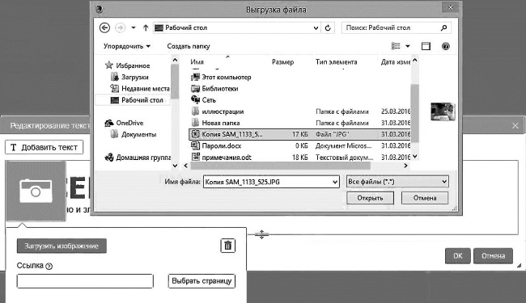The image size is (526, 303).
Task: Click Отмена button in file dialog
Action: coord(425,198)
